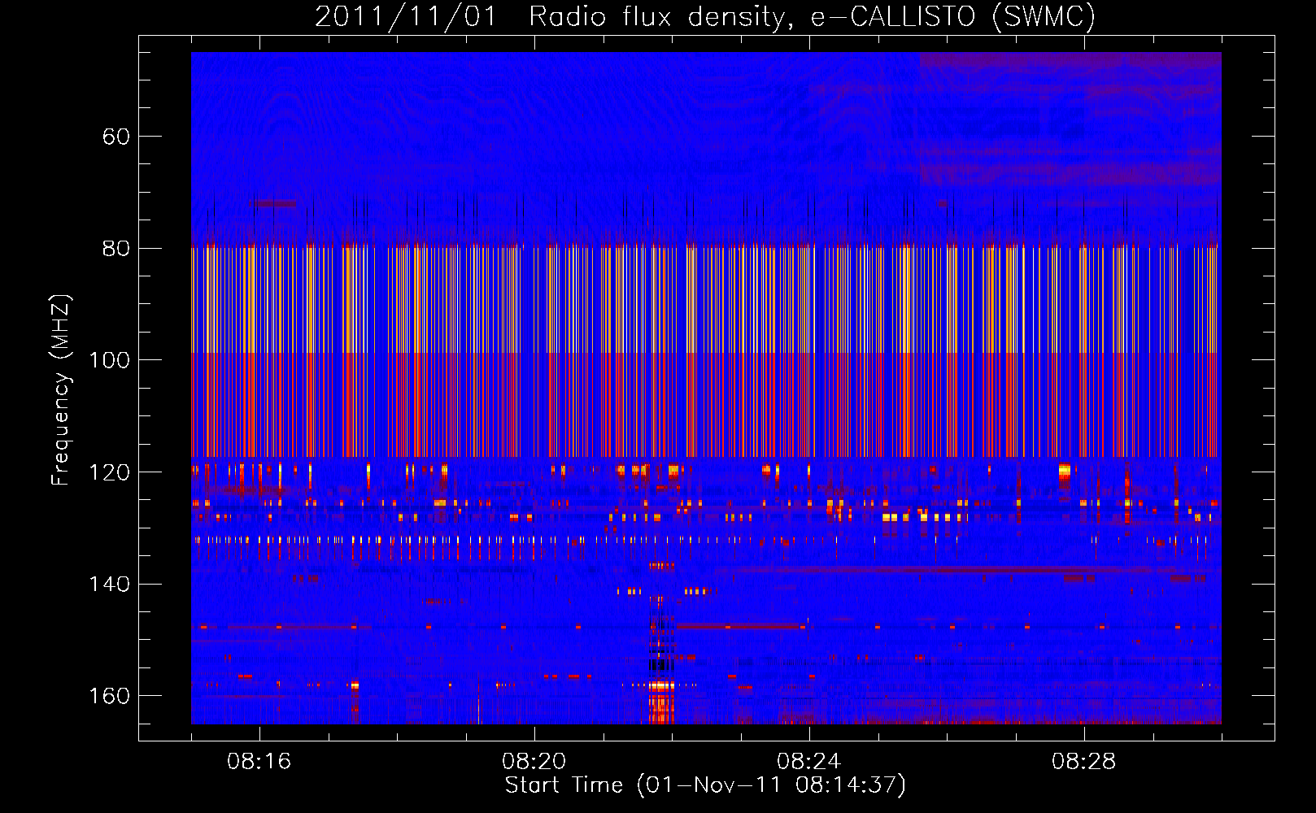The width and height of the screenshot is (1316, 813).
Task: Click the "Start Time (01-Nov-11 08:14:37)" label
Action: 705,785
